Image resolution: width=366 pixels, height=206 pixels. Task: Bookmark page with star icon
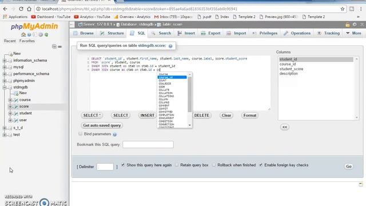(x=343, y=9)
